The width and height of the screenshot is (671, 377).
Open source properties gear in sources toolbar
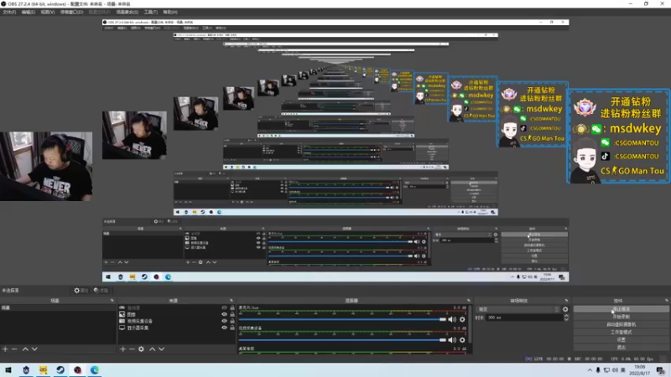[x=141, y=349]
